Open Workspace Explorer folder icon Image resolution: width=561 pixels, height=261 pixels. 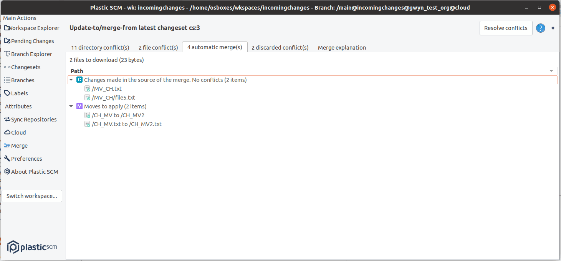click(x=7, y=28)
